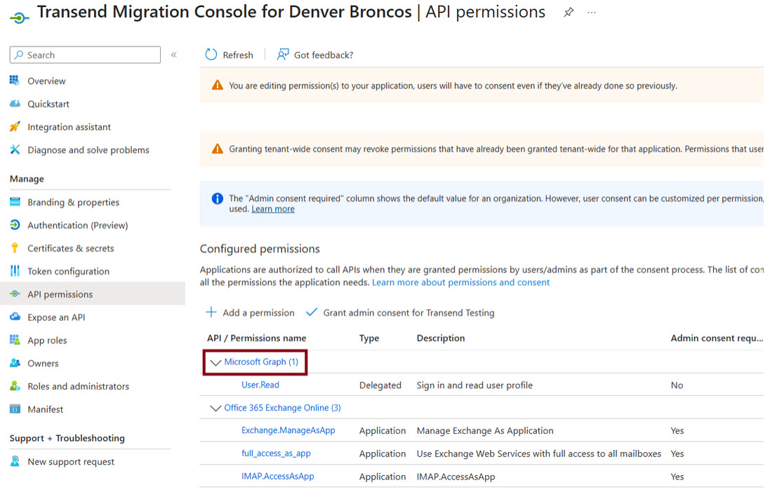Open Learn more about permissions and consent link
Image resolution: width=770 pixels, height=490 pixels.
click(460, 282)
